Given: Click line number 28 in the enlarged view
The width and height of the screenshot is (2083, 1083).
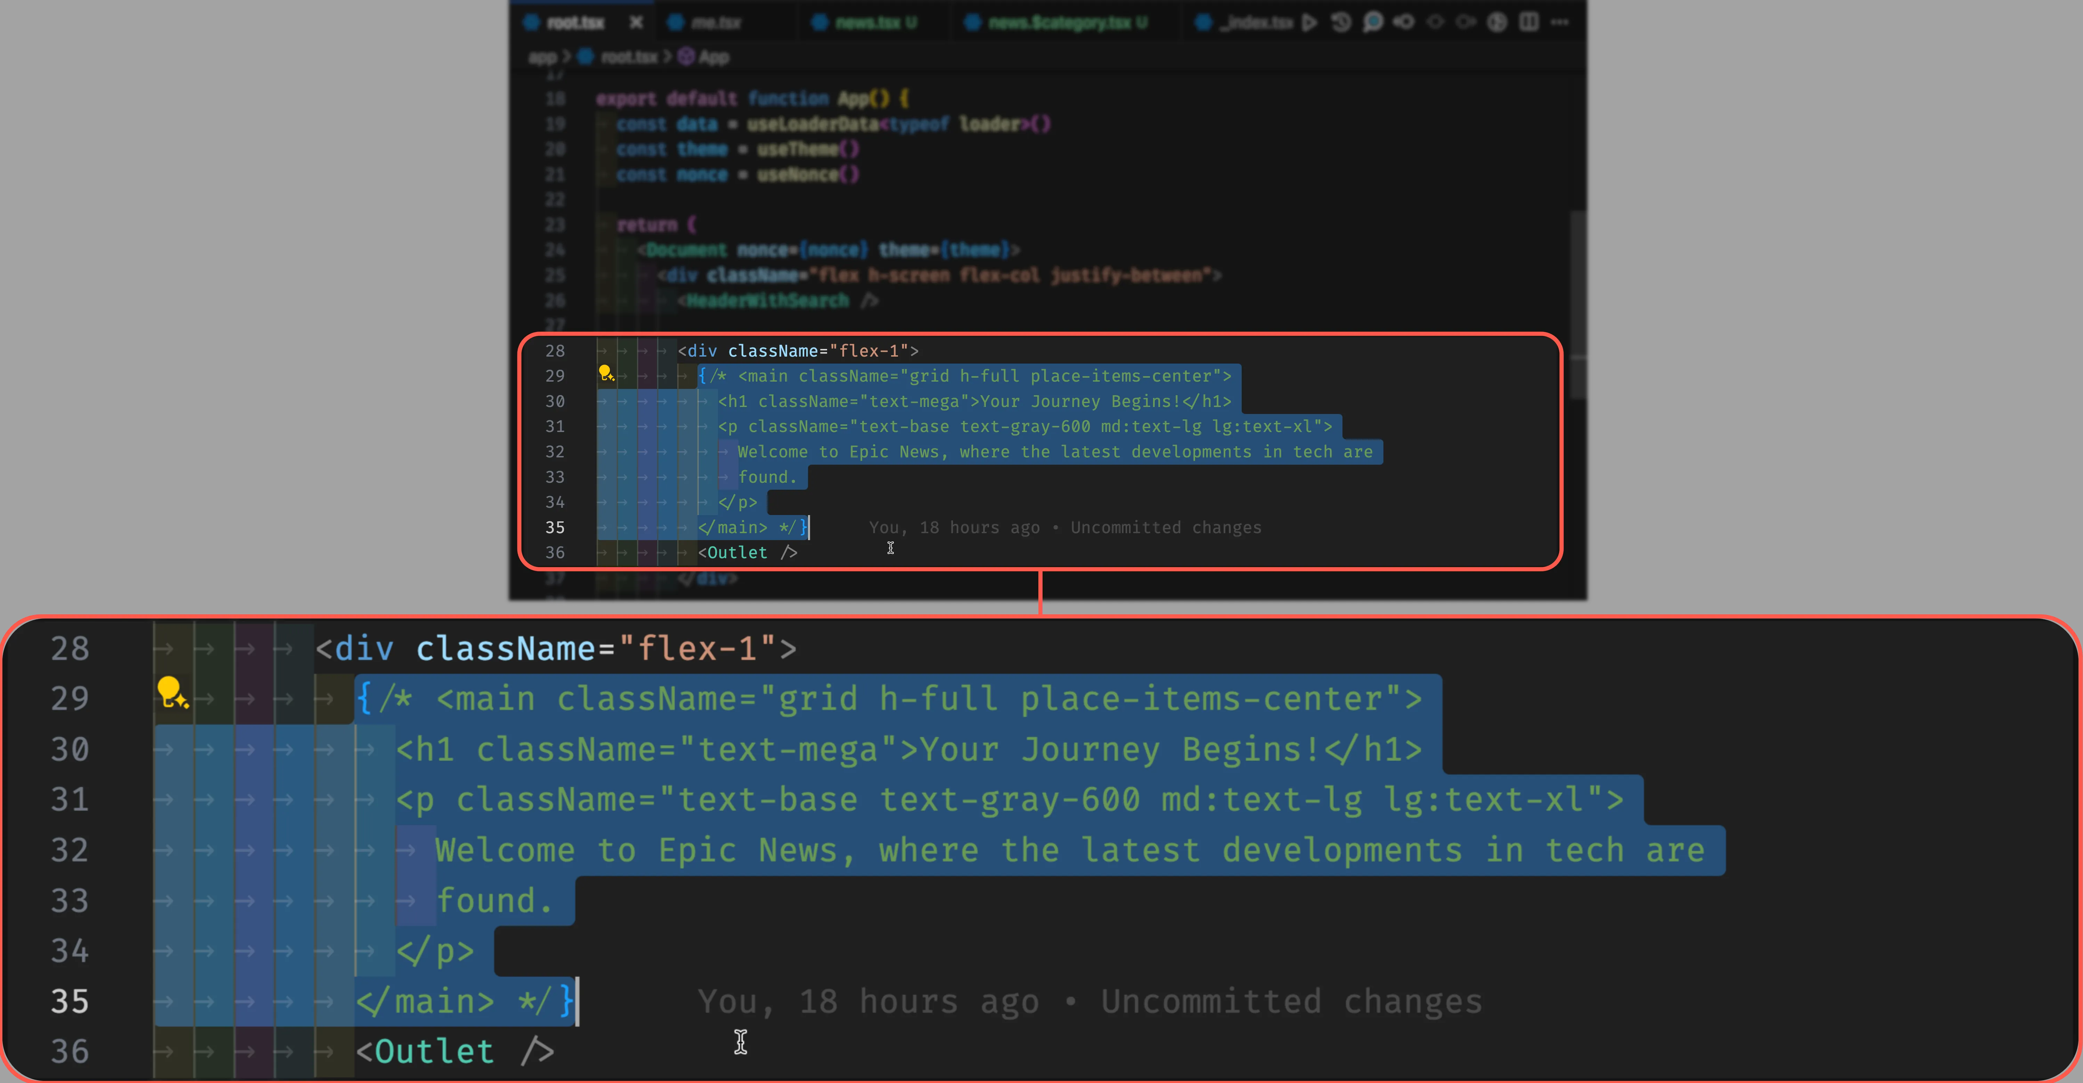Looking at the screenshot, I should click(x=70, y=649).
